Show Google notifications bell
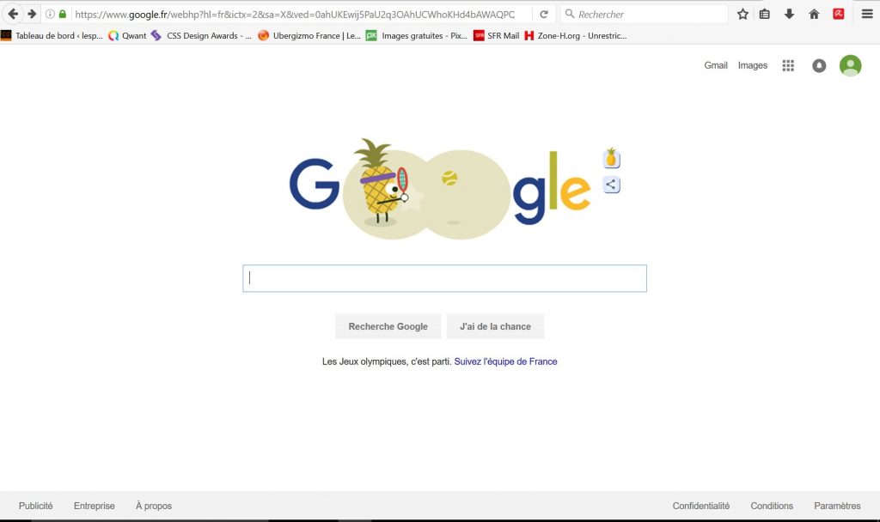This screenshot has width=880, height=522. (x=819, y=65)
